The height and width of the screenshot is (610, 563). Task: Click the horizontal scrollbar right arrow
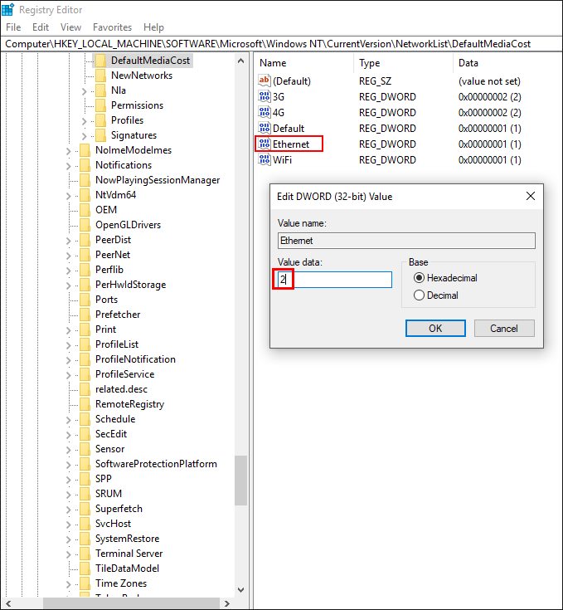click(x=227, y=603)
